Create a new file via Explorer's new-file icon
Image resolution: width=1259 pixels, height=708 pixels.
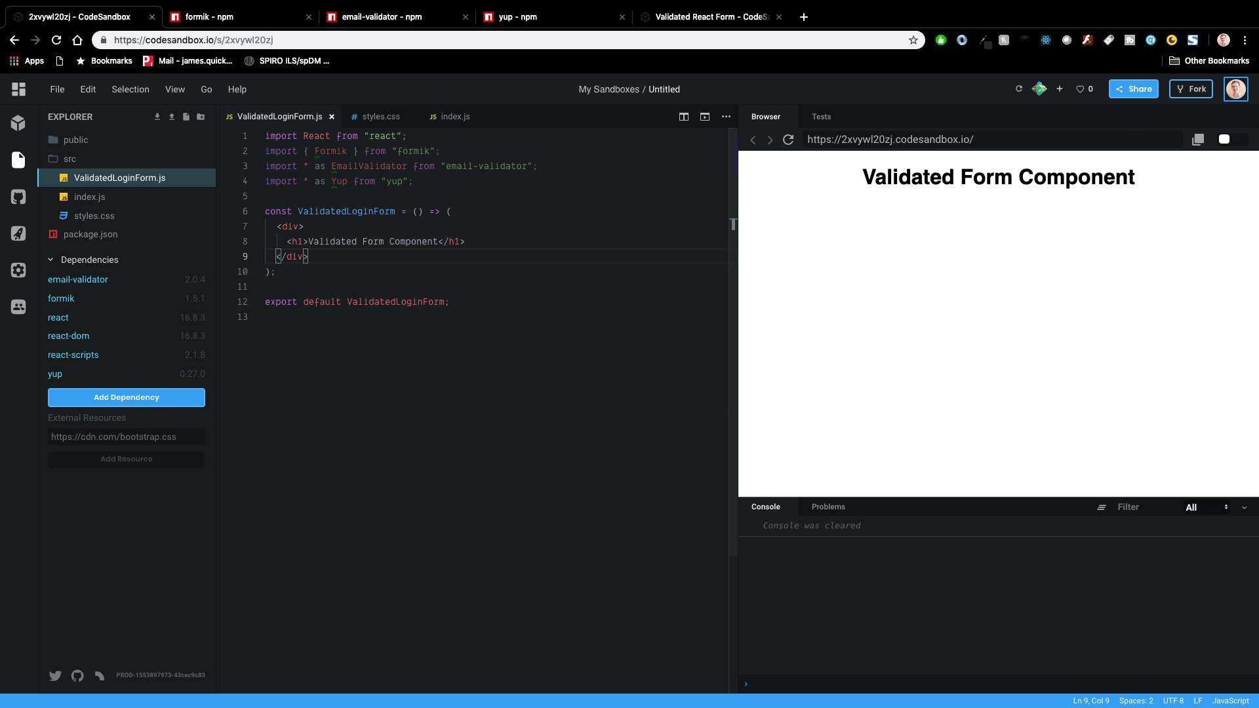click(186, 117)
